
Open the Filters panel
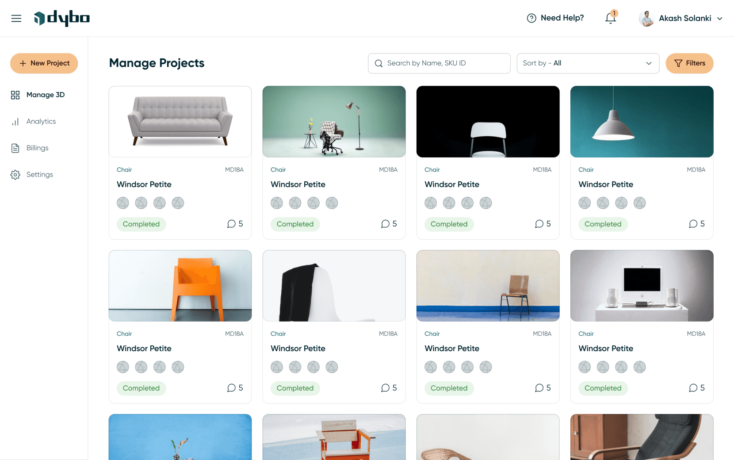click(x=689, y=63)
